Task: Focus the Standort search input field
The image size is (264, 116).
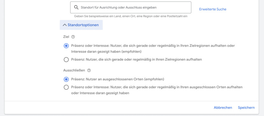Action: pos(131,7)
